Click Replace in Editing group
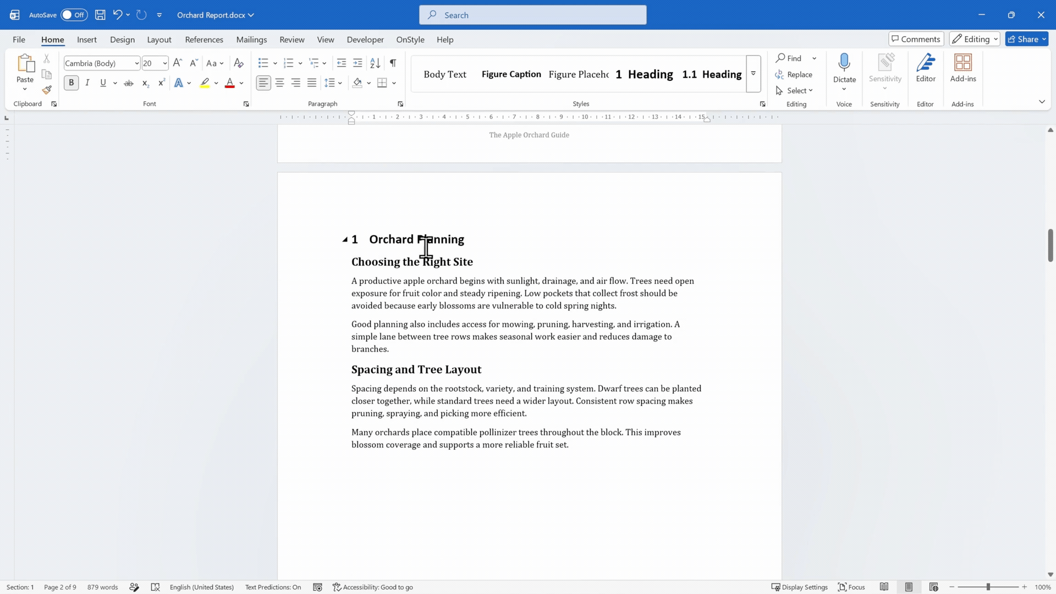The width and height of the screenshot is (1056, 594). 794,75
